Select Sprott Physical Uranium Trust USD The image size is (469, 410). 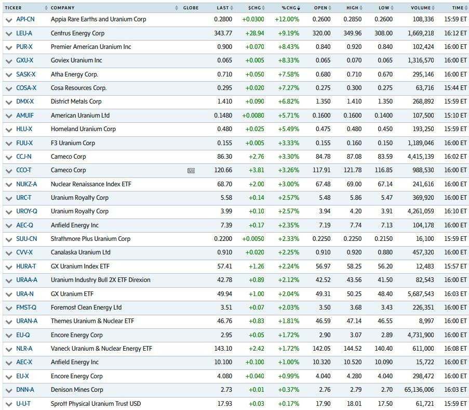pyautogui.click(x=96, y=403)
